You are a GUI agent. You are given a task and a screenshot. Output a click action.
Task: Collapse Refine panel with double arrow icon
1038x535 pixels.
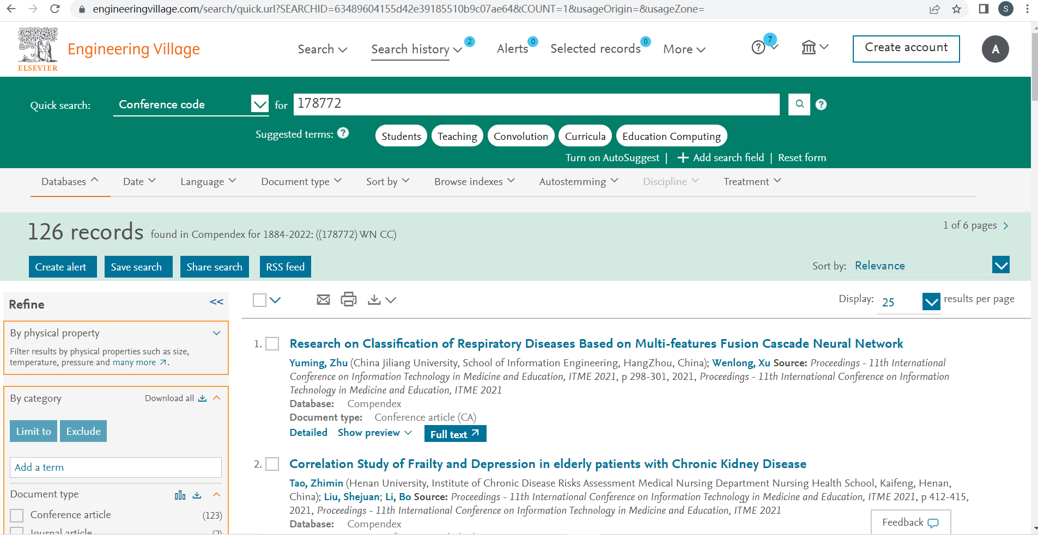[x=216, y=302]
